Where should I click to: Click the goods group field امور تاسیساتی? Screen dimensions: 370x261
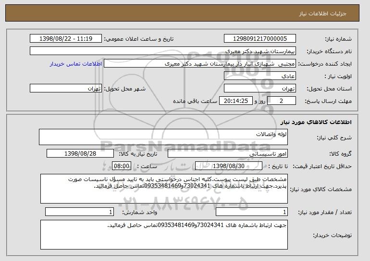pos(228,154)
